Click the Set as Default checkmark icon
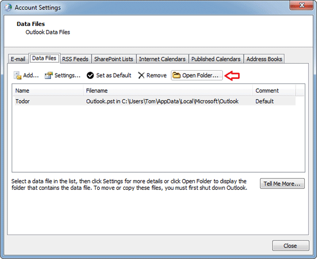The width and height of the screenshot is (317, 259). click(x=90, y=76)
